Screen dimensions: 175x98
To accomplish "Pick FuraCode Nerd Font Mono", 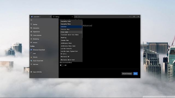I will pyautogui.click(x=71, y=35).
